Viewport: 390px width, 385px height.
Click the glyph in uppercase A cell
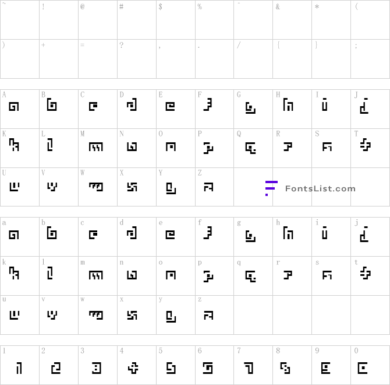tap(14, 107)
